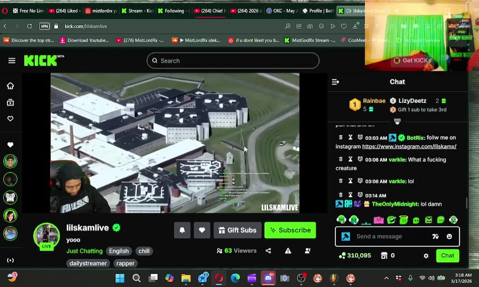The image size is (479, 287).
Task: Insert the green headphones emote
Action: pyautogui.click(x=341, y=220)
